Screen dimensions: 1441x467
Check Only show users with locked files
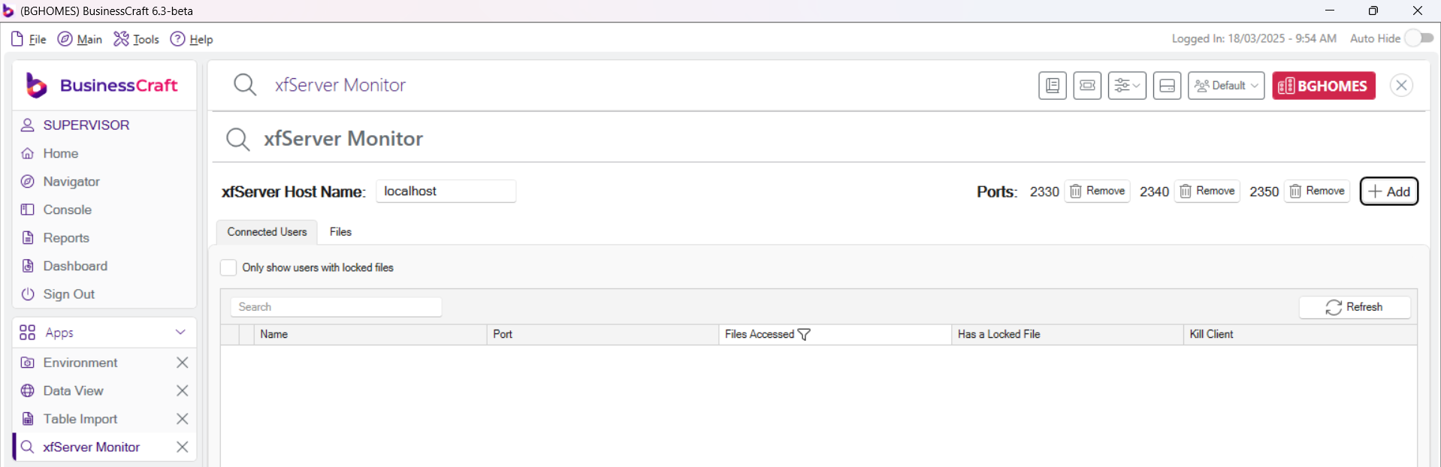228,267
